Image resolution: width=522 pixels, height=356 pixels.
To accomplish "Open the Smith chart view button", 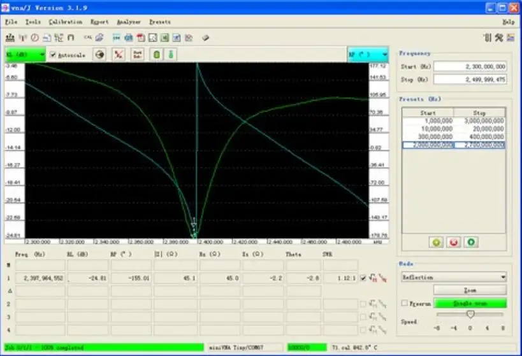I will [99, 55].
